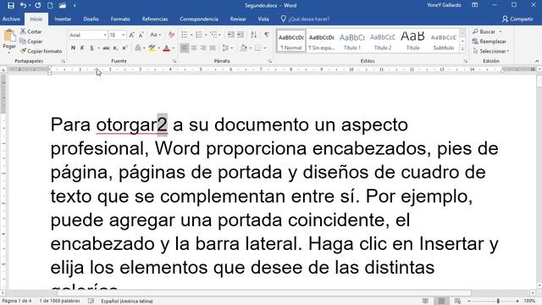Screen dimensions: 542x305
Task: Apply red font color
Action: [166, 48]
